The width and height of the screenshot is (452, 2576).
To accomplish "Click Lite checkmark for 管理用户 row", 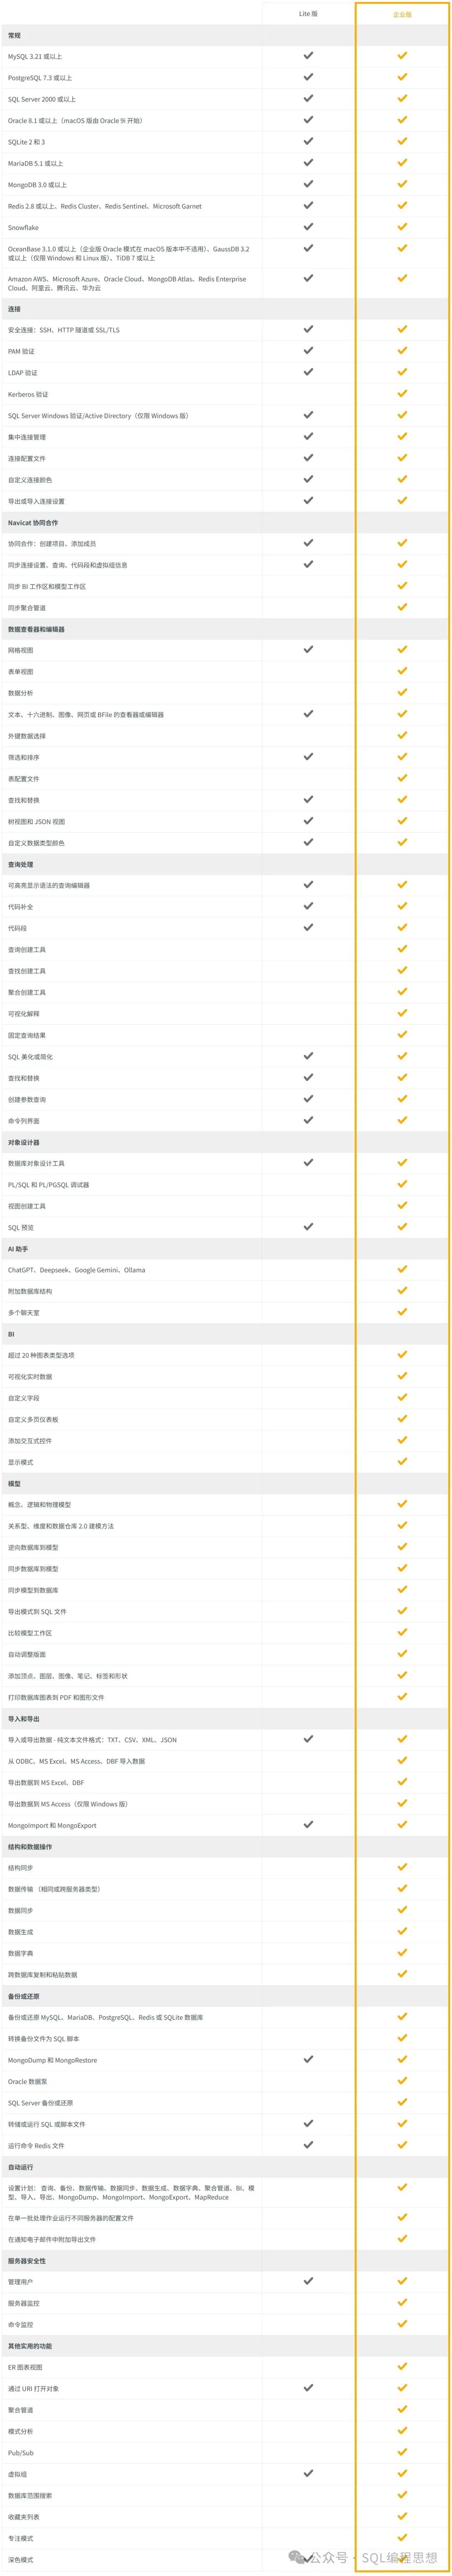I will click(308, 2281).
